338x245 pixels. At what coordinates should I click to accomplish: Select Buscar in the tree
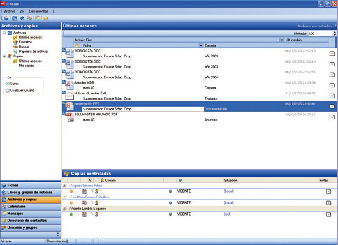24,47
